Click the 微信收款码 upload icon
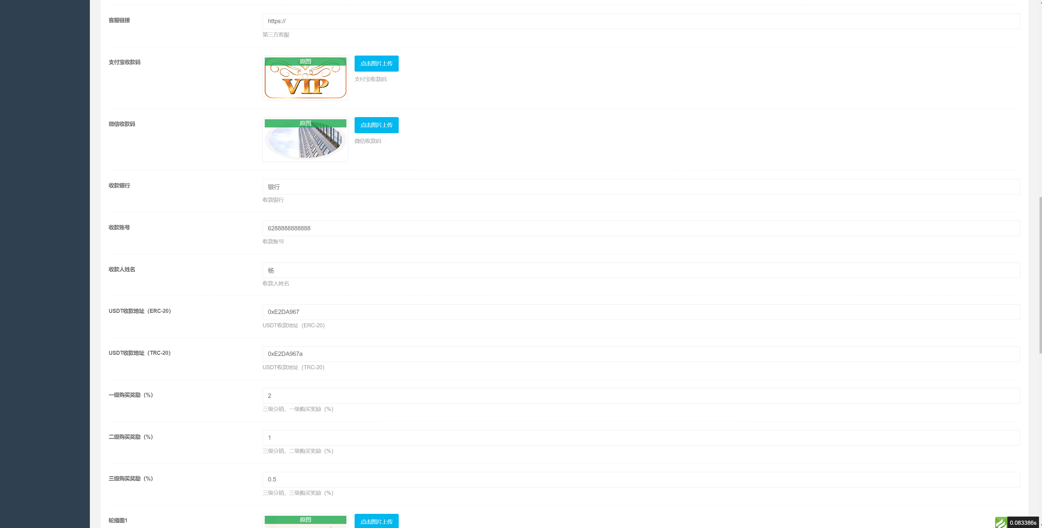 (x=376, y=125)
